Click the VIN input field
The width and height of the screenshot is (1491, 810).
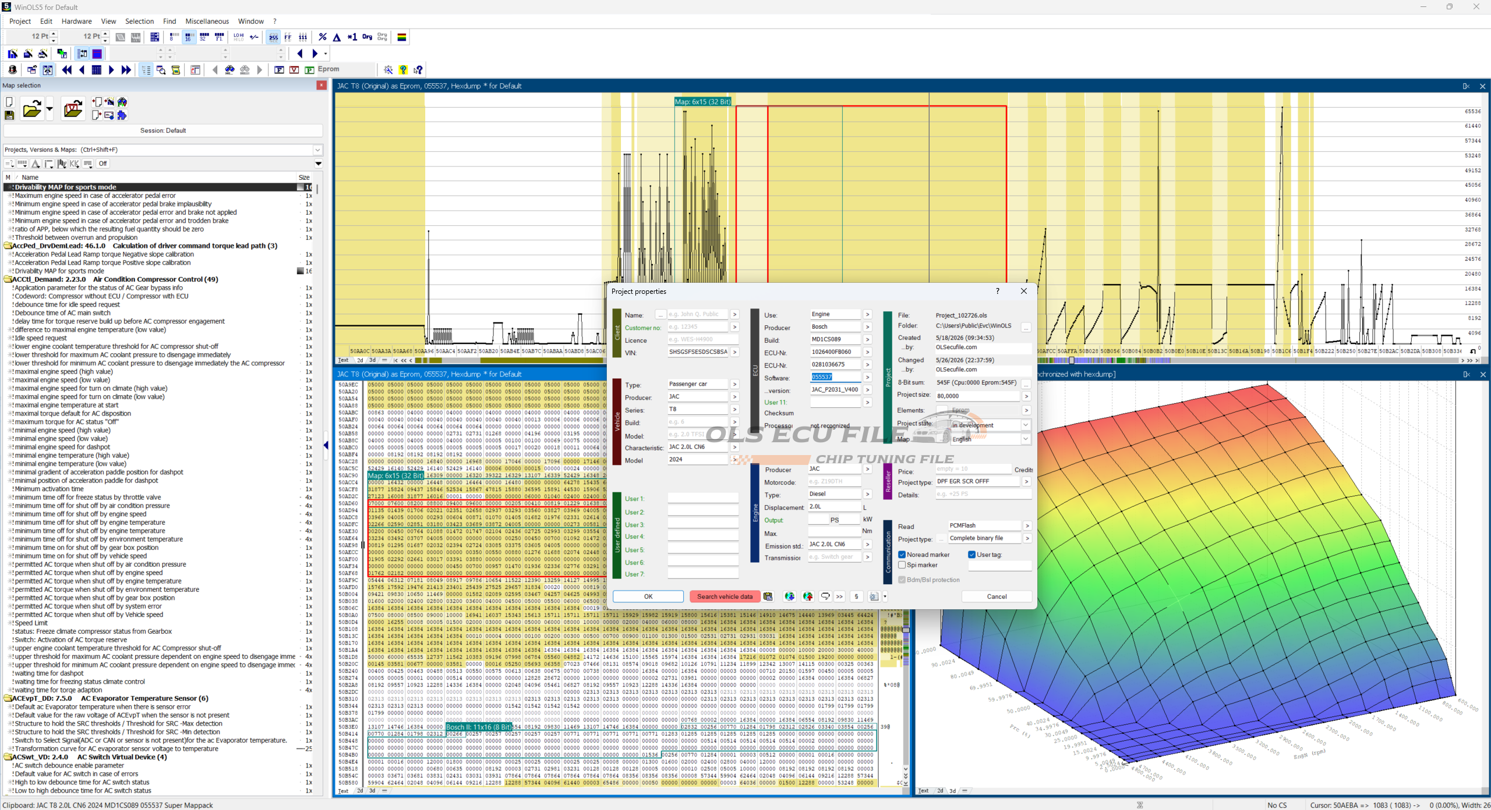pyautogui.click(x=698, y=352)
